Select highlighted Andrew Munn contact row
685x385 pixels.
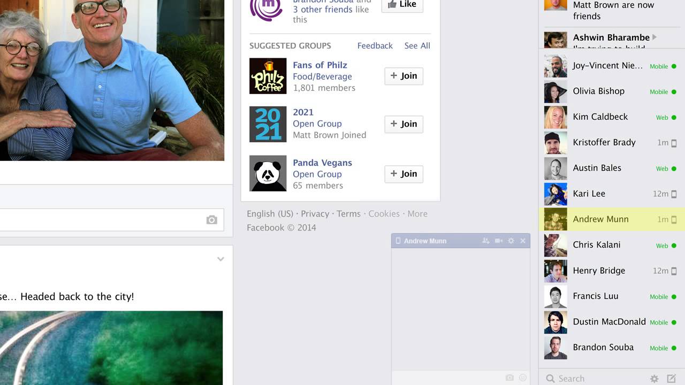(x=612, y=219)
